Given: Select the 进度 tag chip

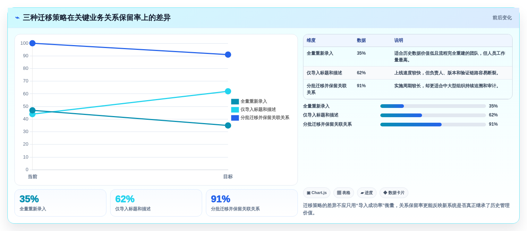Looking at the screenshot, I should pos(367,193).
